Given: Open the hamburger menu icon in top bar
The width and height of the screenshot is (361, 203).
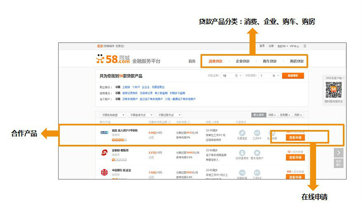Looking at the screenshot, I should 305,46.
